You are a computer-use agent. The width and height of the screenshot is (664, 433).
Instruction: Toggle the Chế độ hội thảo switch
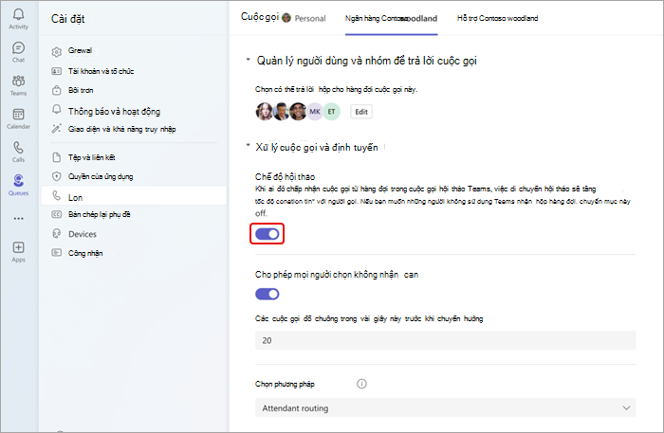point(267,234)
